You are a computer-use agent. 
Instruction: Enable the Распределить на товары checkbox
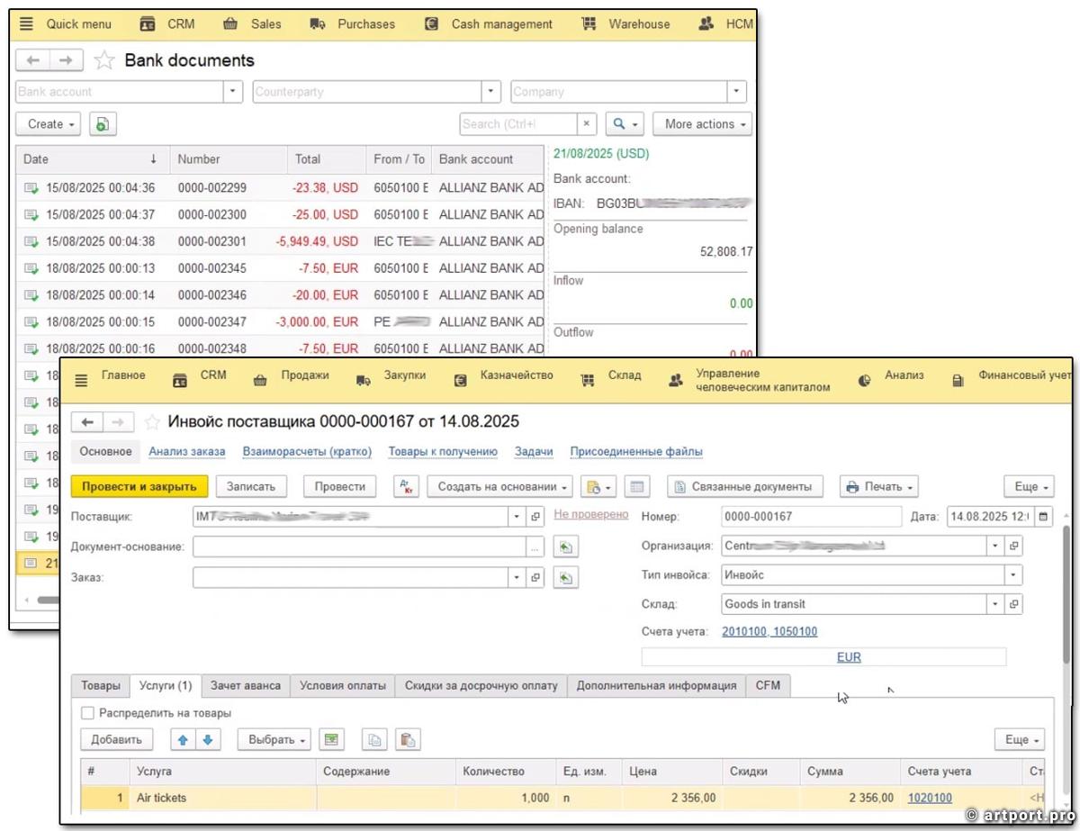[x=87, y=712]
